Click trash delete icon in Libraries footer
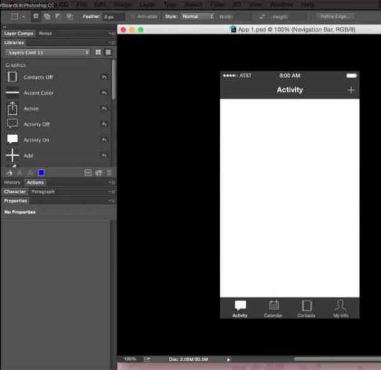The image size is (381, 370). click(x=109, y=173)
